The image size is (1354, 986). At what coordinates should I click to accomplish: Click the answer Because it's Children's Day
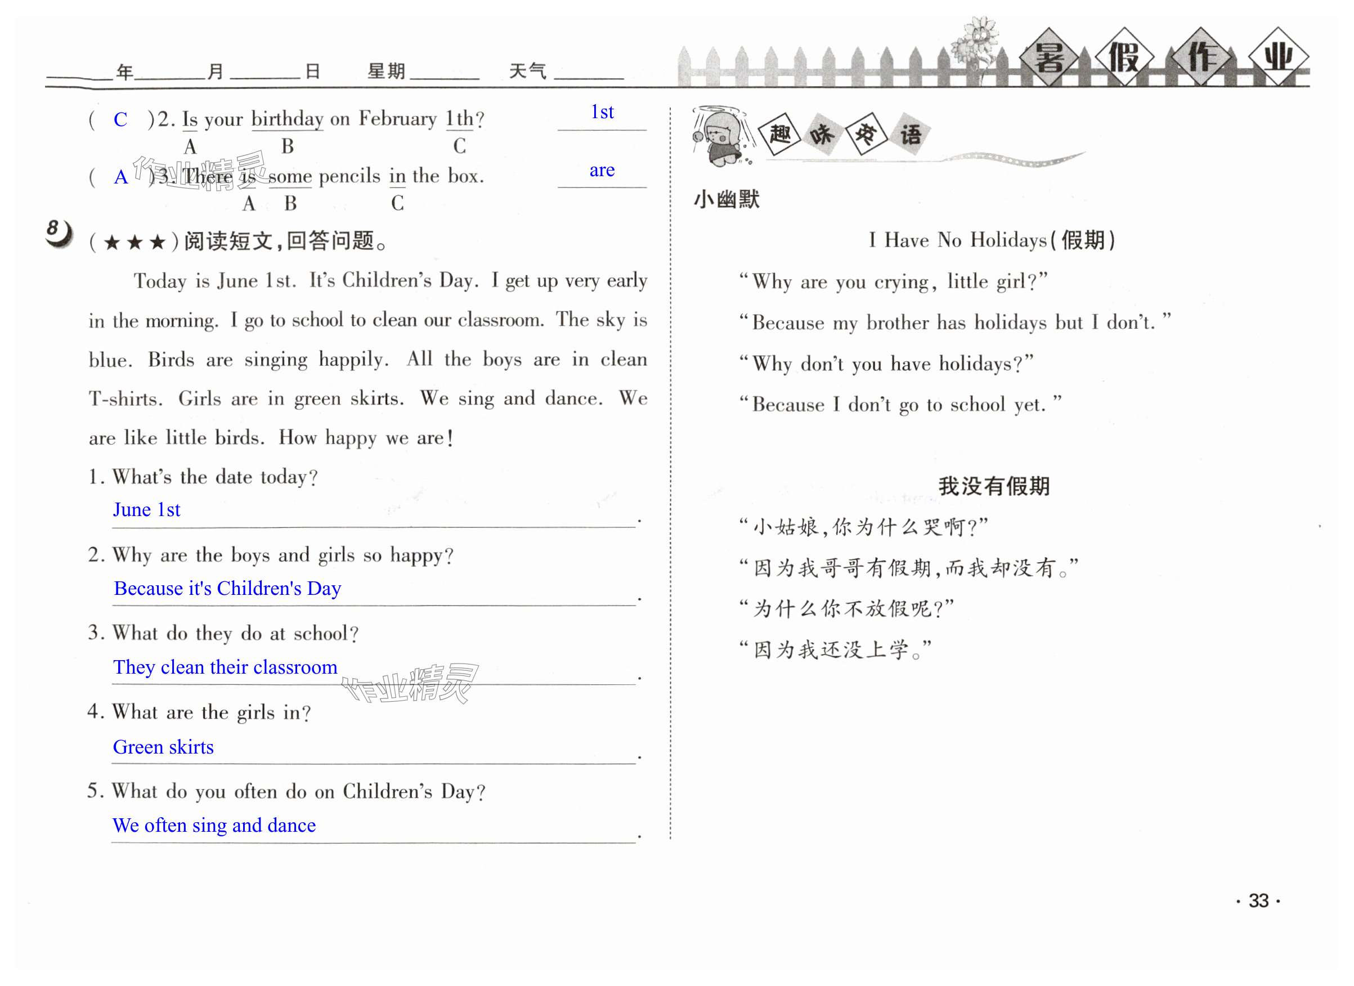click(227, 589)
